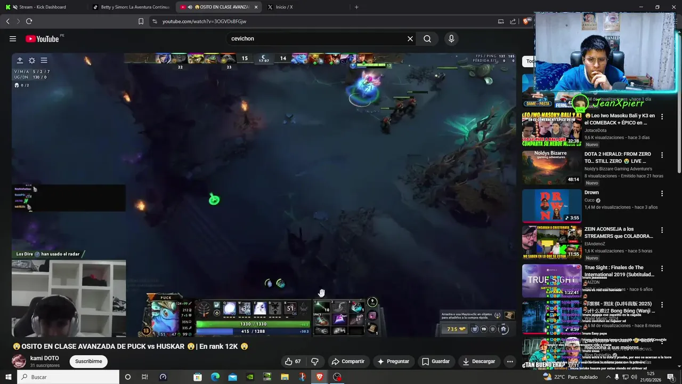Switch to the Betty y Simon TikTok tab
682x384 pixels.
point(131,7)
